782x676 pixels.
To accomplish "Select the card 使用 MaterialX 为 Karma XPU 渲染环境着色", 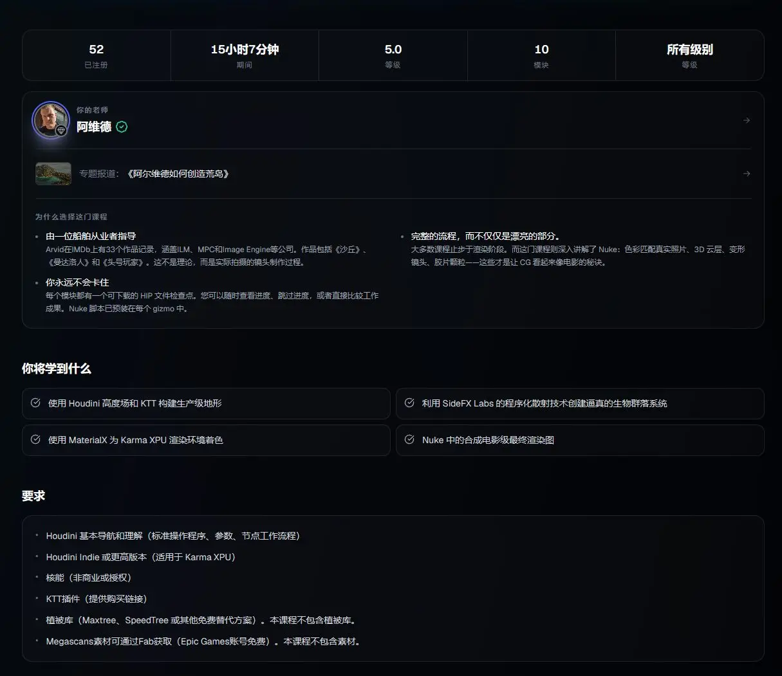I will (206, 440).
